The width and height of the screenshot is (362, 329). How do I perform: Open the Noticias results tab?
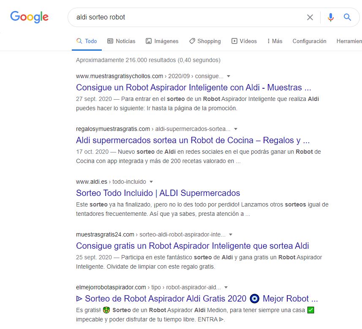tap(121, 41)
